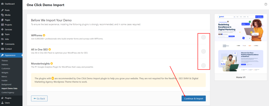Select Import Demo Data submenu
Image resolution: width=269 pixels, height=106 pixels.
[x=9, y=88]
